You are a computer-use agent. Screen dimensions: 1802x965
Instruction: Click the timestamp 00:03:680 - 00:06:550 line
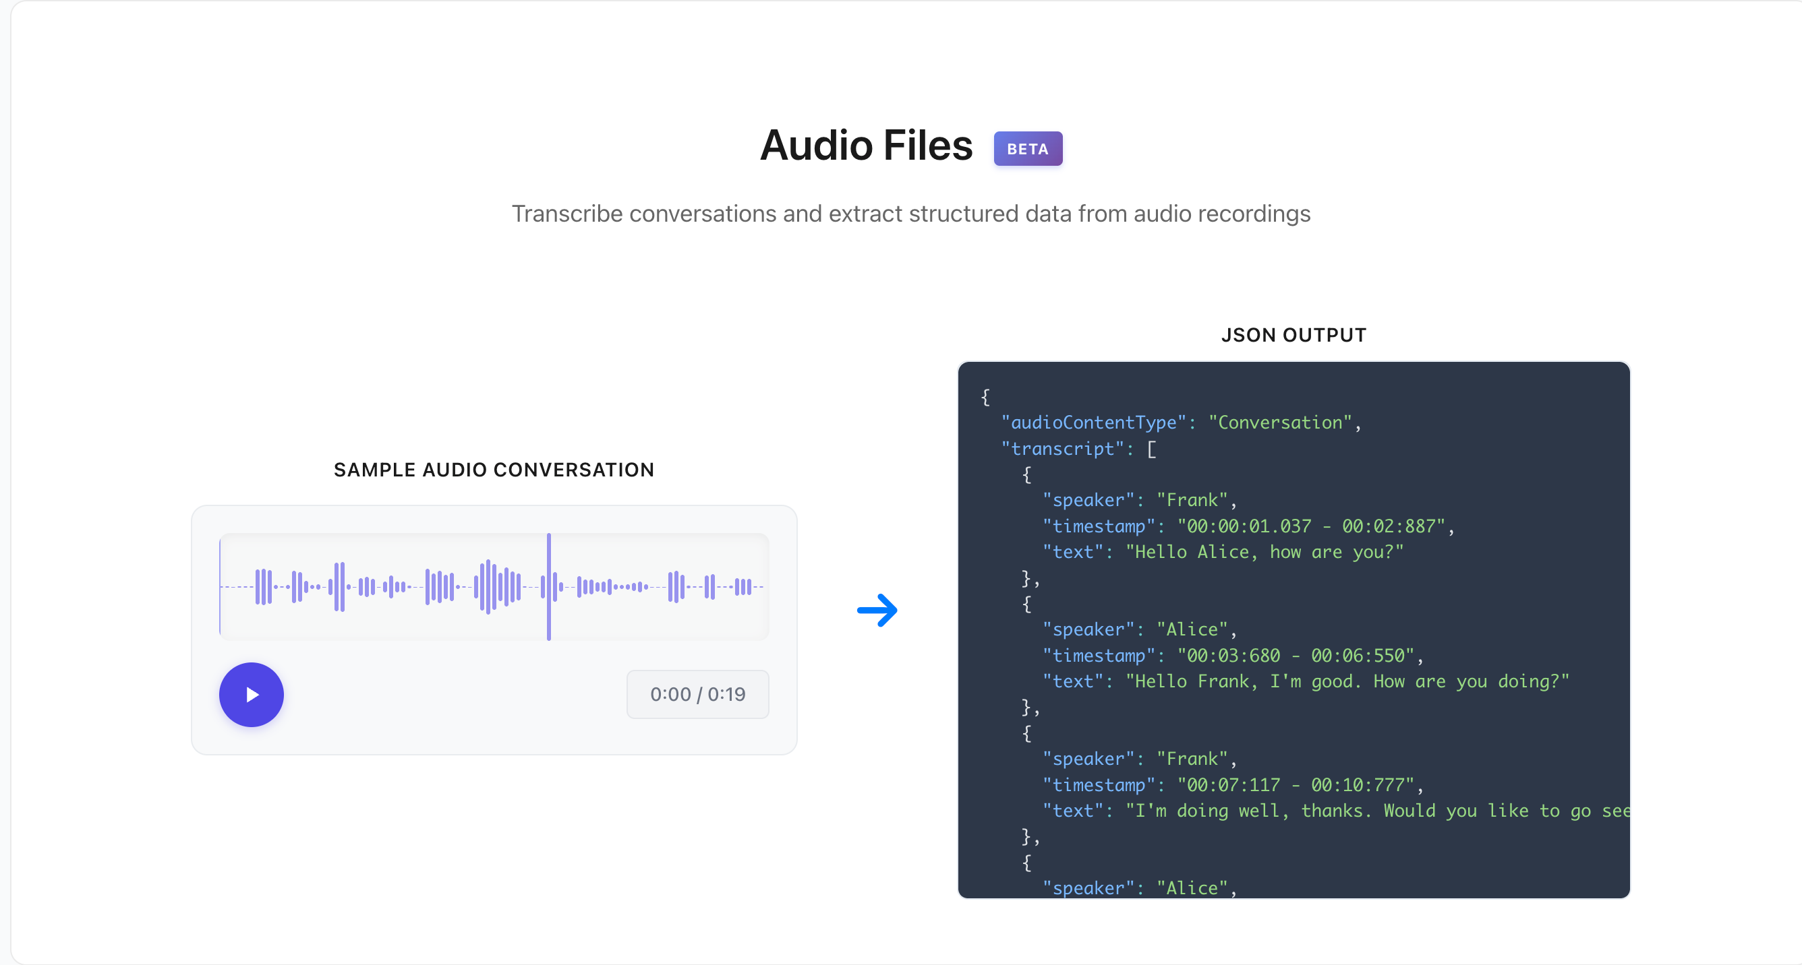point(1233,656)
